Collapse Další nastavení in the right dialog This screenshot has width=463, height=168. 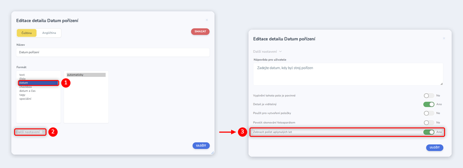[267, 51]
